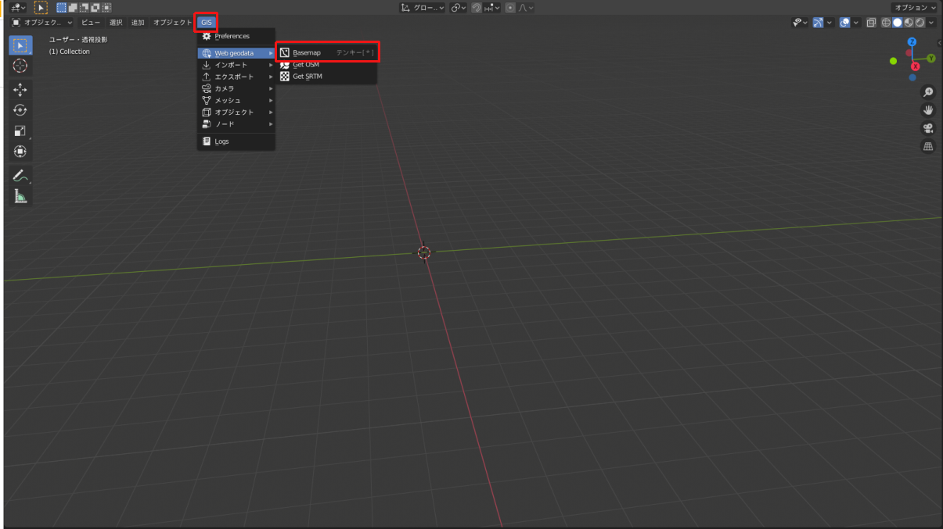
Task: Set selection mode to subtract
Action: pos(84,8)
